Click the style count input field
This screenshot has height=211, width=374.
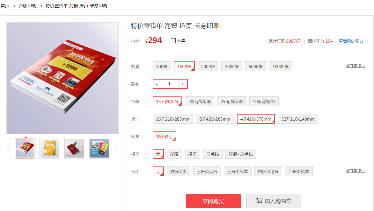[x=170, y=84]
